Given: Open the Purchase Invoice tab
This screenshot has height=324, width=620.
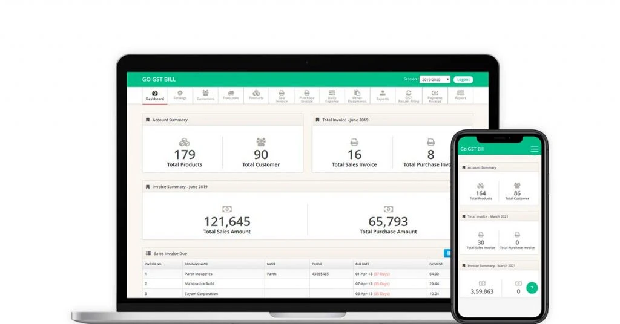Looking at the screenshot, I should [307, 96].
